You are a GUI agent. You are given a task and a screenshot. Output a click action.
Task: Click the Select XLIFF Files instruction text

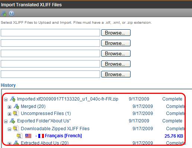tap(76, 23)
